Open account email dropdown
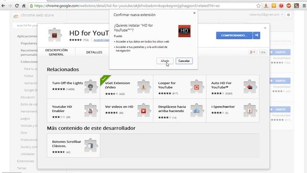The width and height of the screenshot is (307, 173). click(x=266, y=15)
